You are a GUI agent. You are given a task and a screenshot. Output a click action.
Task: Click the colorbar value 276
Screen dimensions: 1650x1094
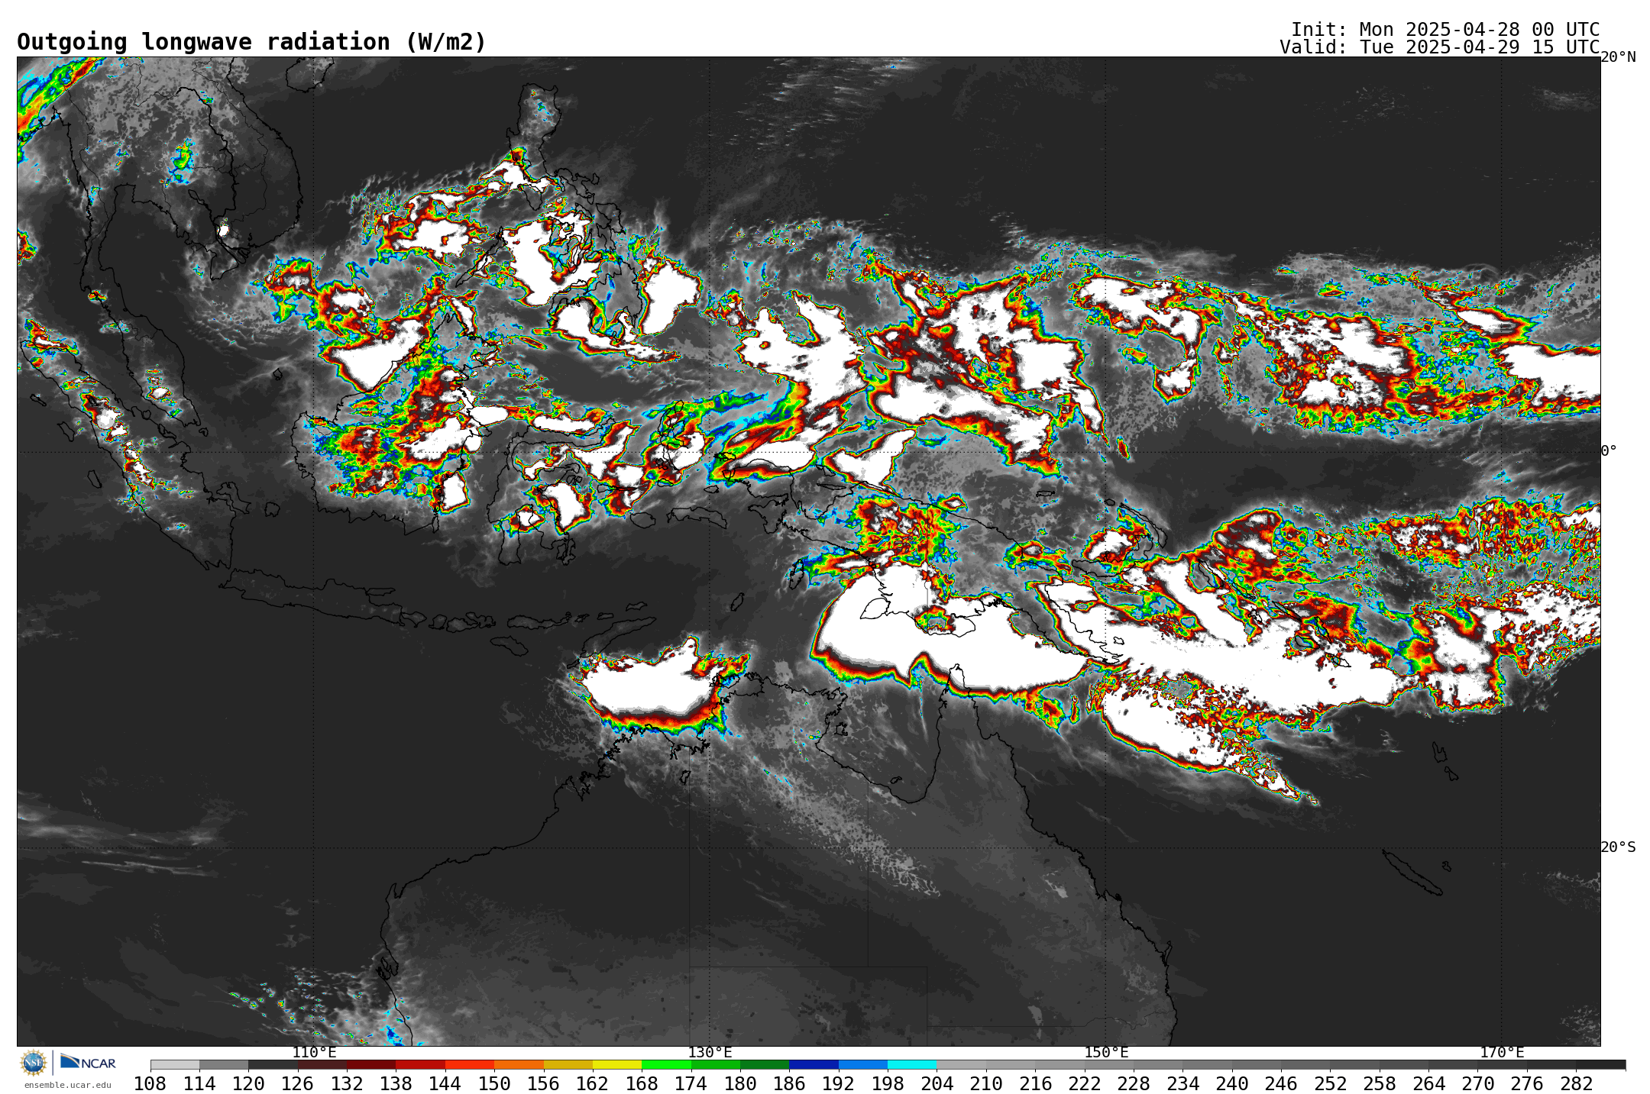[x=1527, y=1083]
